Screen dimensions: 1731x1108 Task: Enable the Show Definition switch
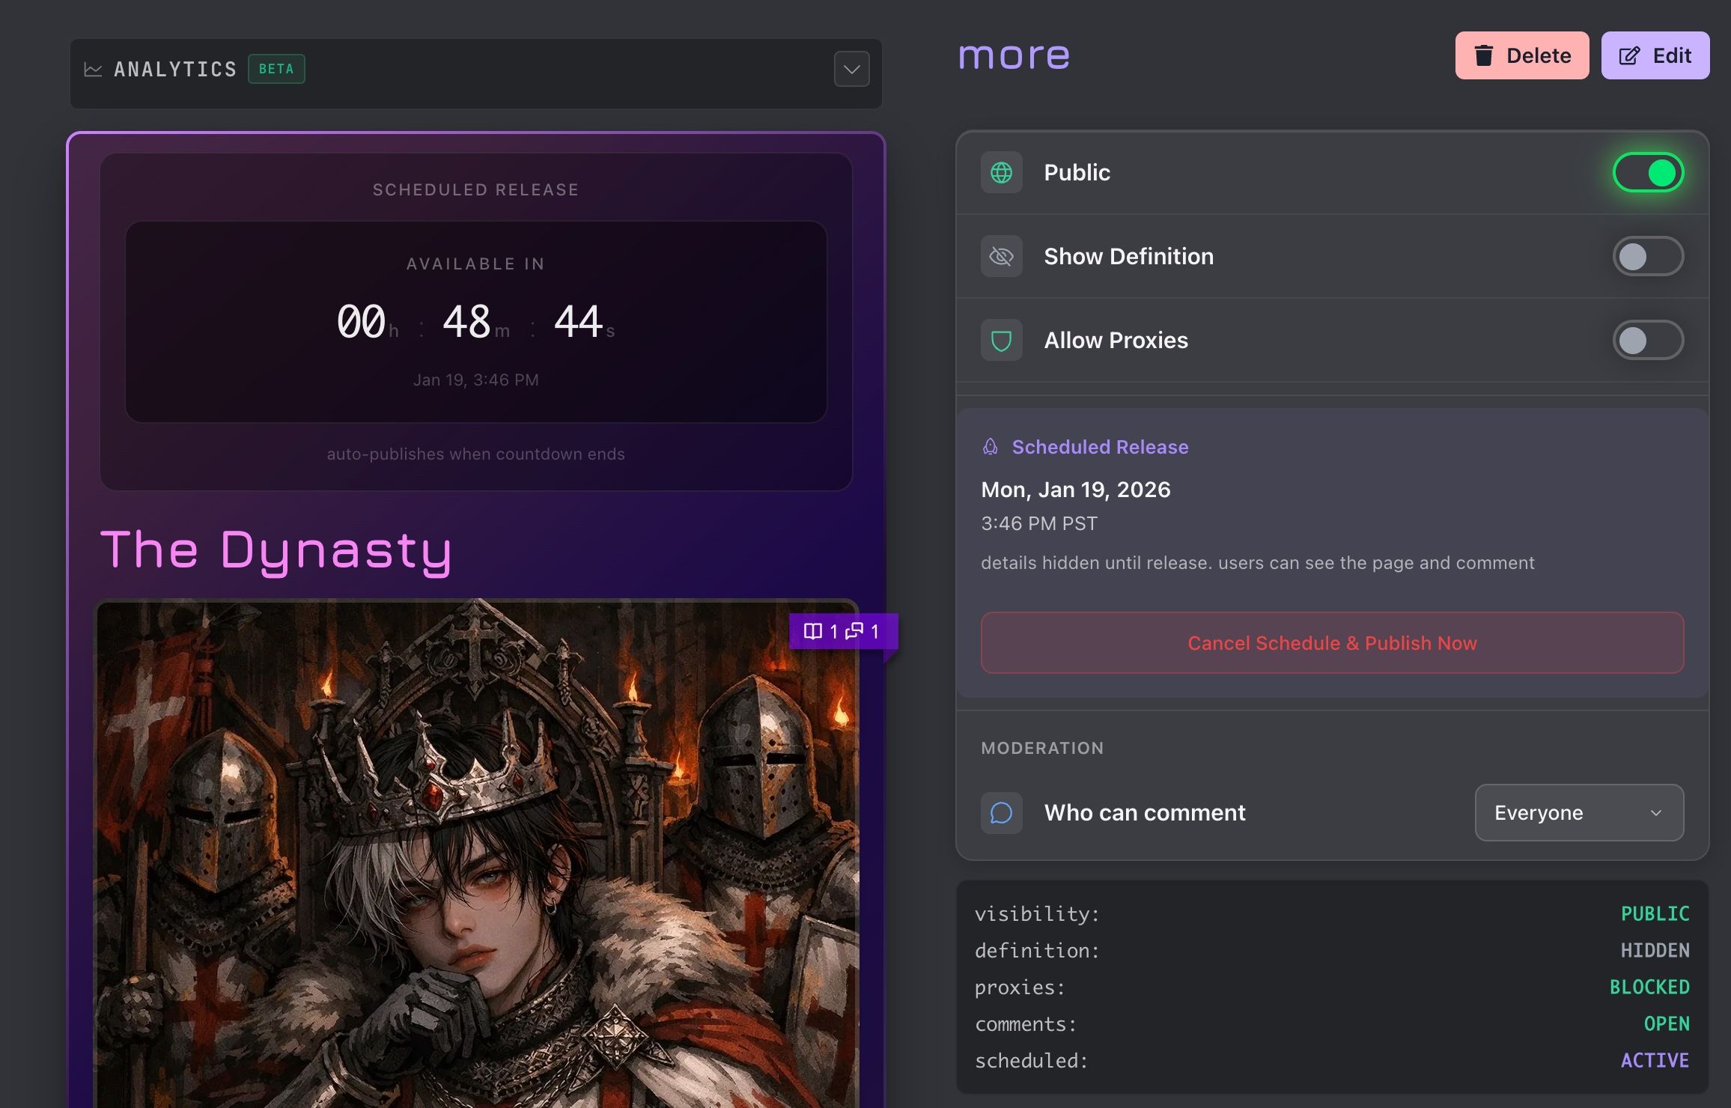[x=1648, y=257]
